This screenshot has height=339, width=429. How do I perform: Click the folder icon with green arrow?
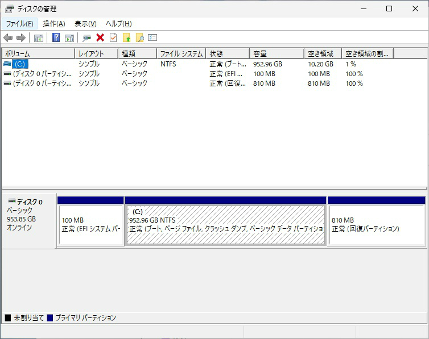127,38
